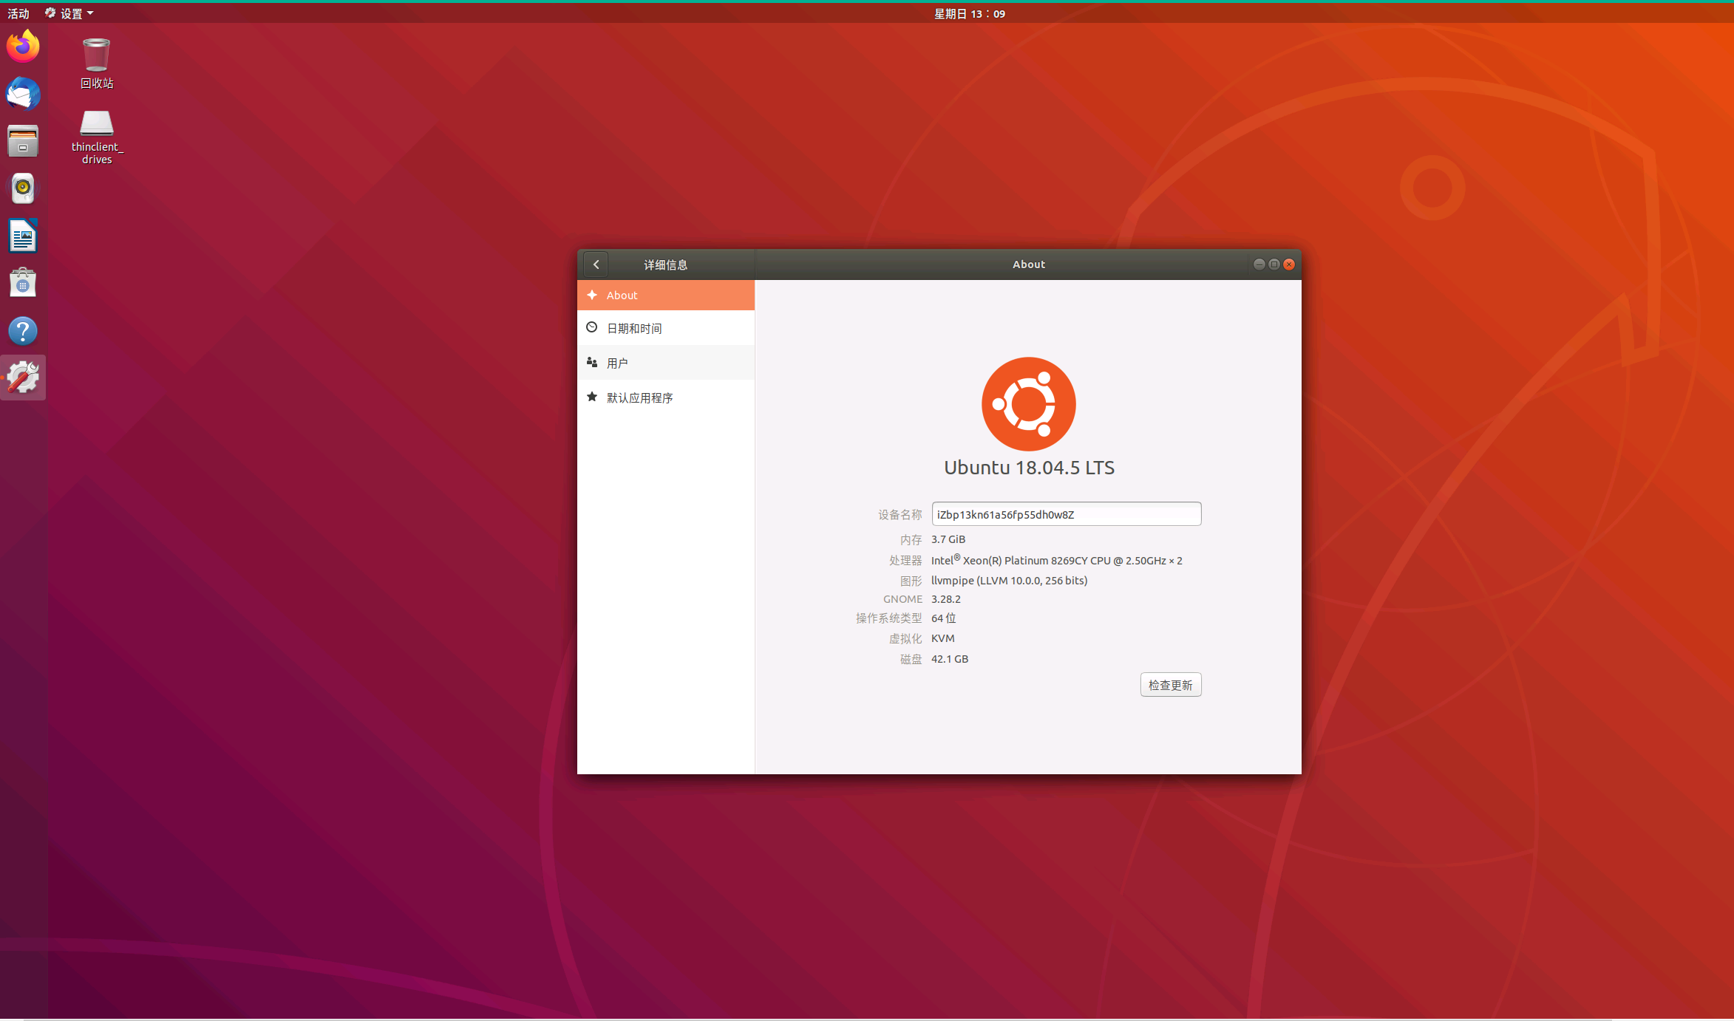This screenshot has width=1734, height=1021.
Task: Open the Files manager in the dock
Action: pos(23,141)
